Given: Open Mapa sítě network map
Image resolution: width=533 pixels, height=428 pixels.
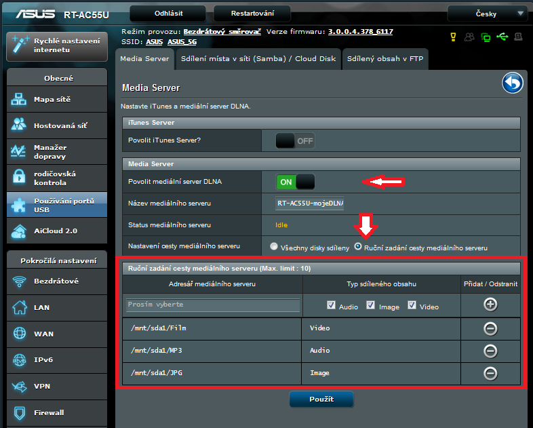Looking at the screenshot, I should coord(56,100).
